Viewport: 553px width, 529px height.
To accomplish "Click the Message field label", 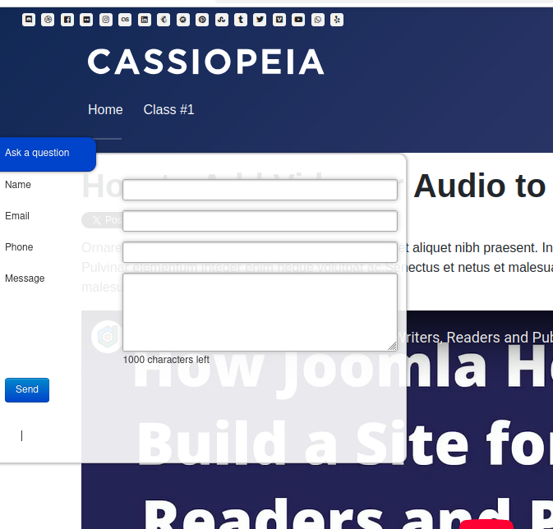I will click(25, 278).
